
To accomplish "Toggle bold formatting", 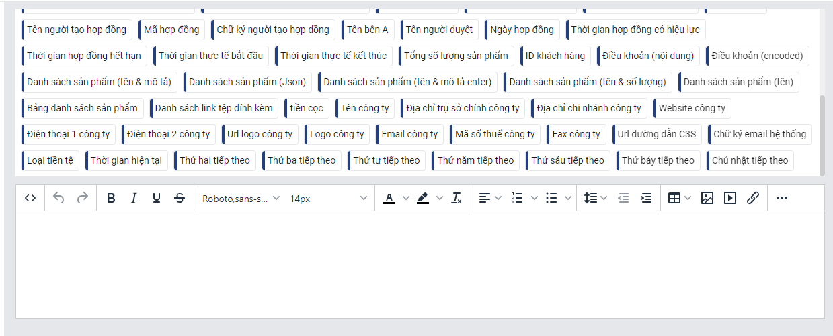I will click(111, 198).
